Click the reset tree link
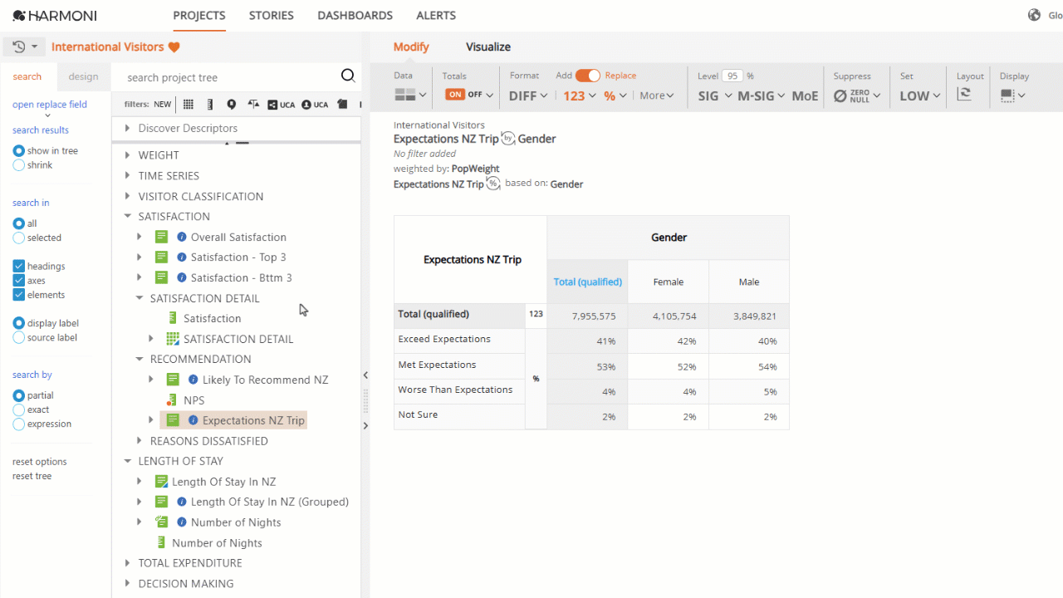 tap(32, 476)
